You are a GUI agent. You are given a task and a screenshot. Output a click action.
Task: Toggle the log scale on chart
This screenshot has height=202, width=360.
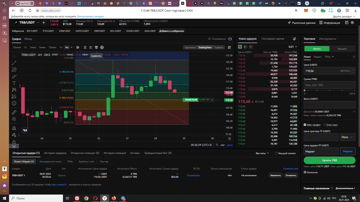(x=222, y=145)
